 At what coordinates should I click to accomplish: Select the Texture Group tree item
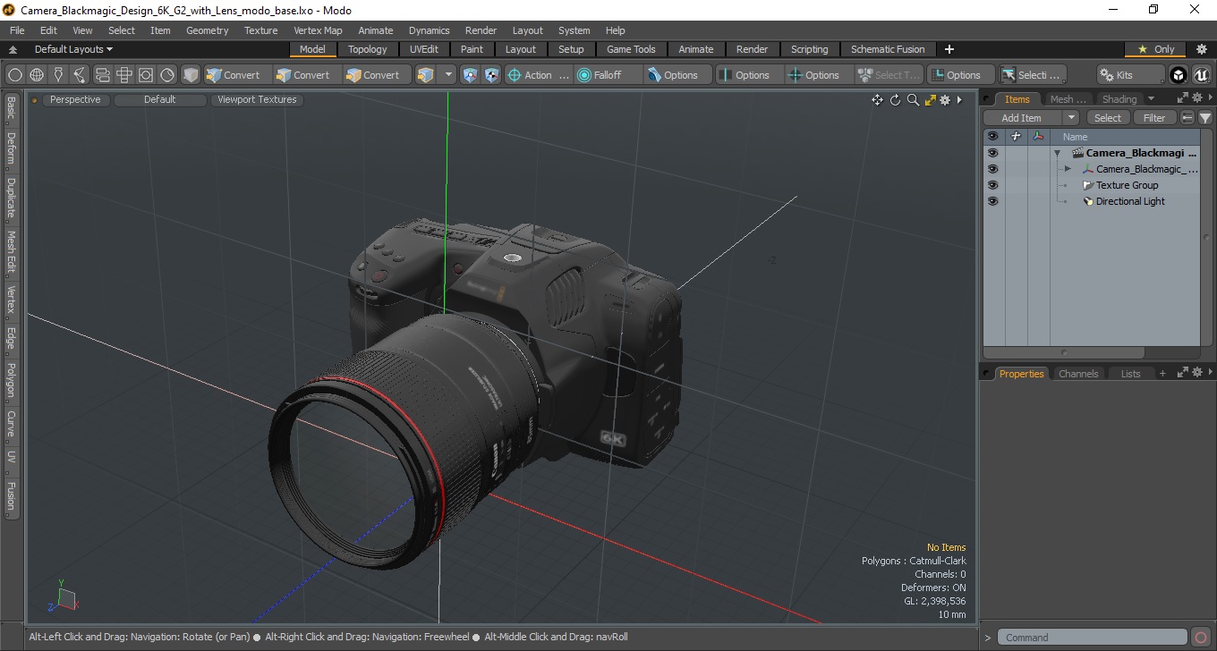click(1127, 185)
